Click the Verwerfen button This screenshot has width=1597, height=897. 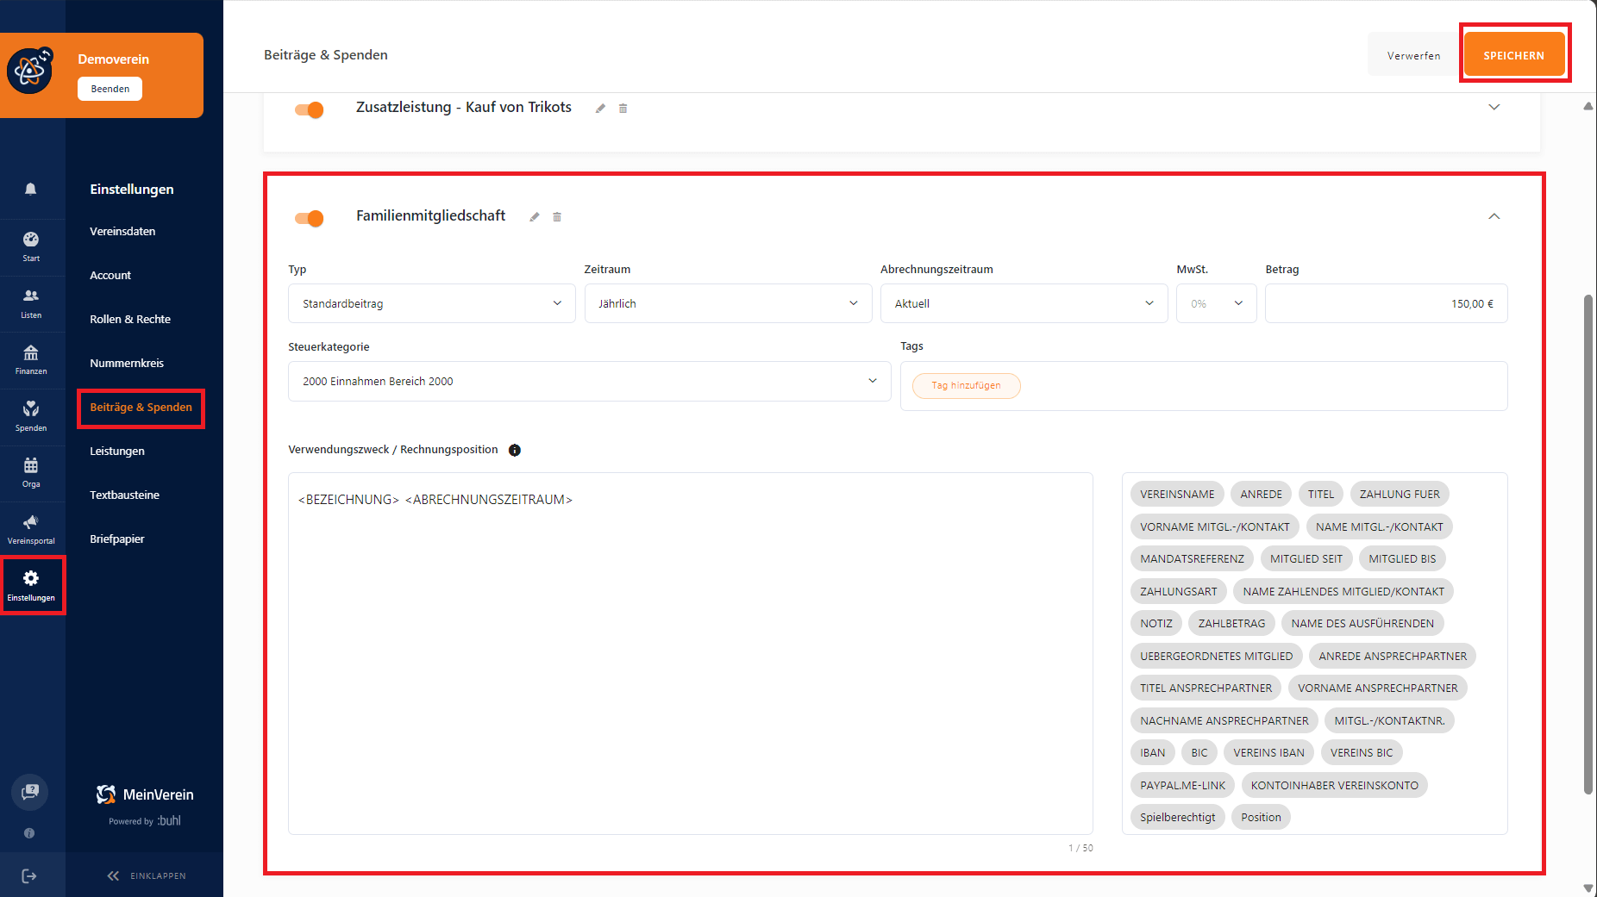click(x=1413, y=55)
